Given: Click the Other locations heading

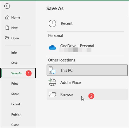Looking at the screenshot, I should click(62, 60).
